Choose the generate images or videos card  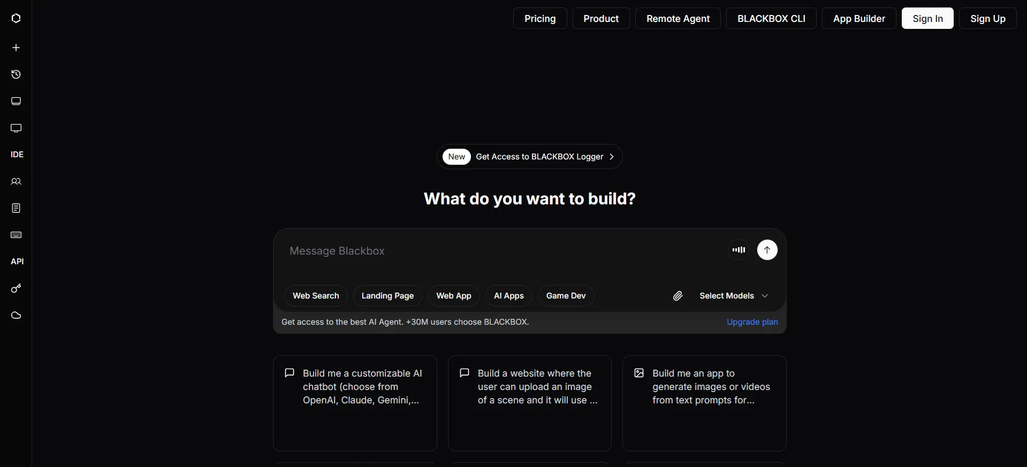704,403
